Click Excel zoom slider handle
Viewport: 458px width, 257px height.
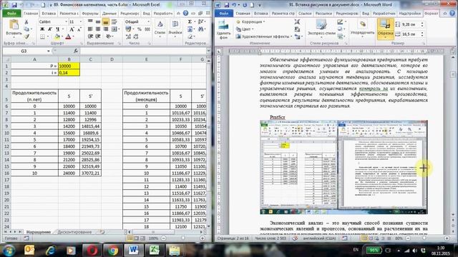(183, 238)
